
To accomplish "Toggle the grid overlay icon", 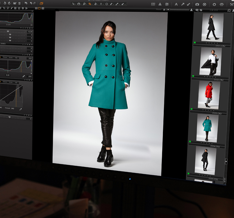I will click(167, 4).
